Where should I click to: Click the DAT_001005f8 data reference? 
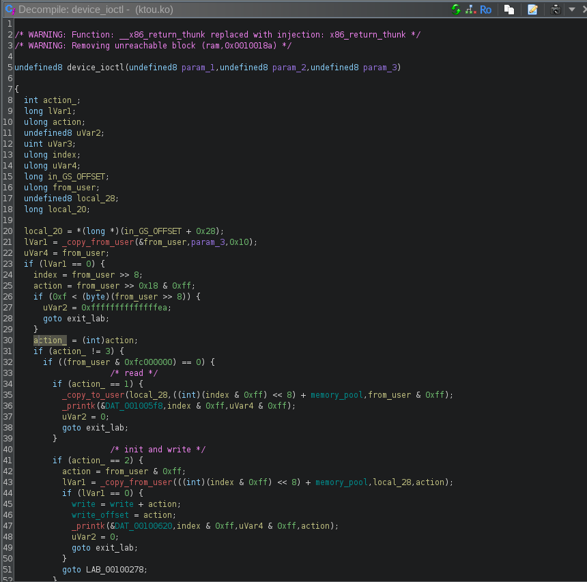(134, 406)
